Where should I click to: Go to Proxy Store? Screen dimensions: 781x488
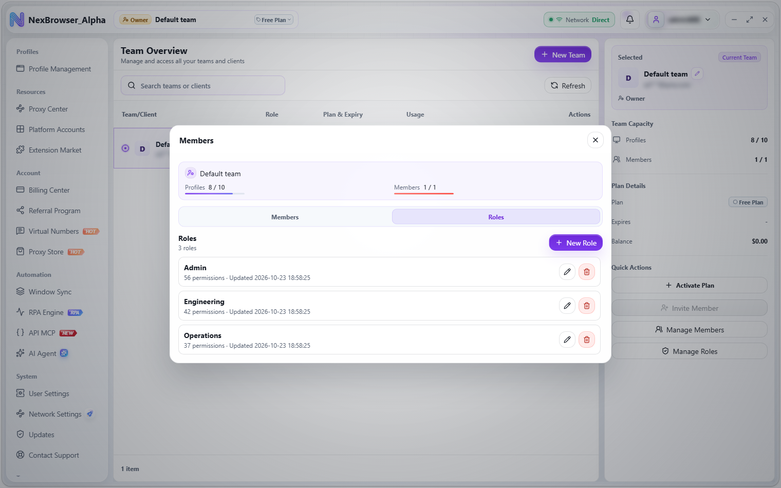pos(50,252)
